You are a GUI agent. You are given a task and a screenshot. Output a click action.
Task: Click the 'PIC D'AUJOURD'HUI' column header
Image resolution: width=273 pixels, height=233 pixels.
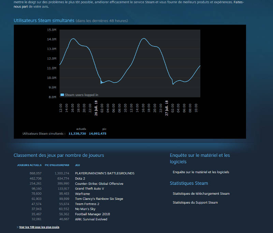57,165
